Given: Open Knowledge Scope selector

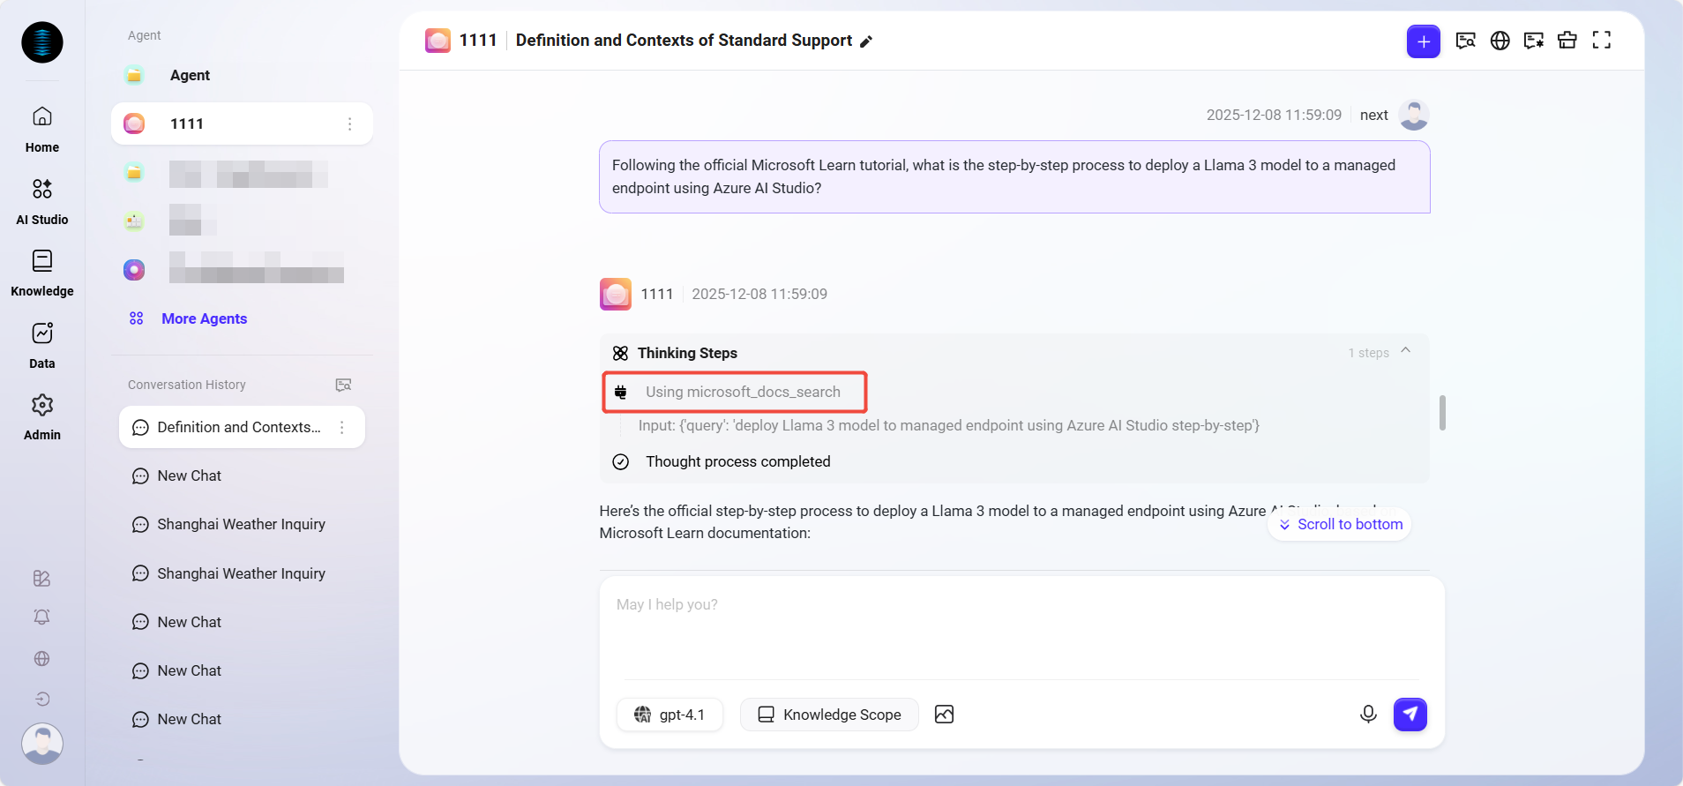Looking at the screenshot, I should (829, 715).
